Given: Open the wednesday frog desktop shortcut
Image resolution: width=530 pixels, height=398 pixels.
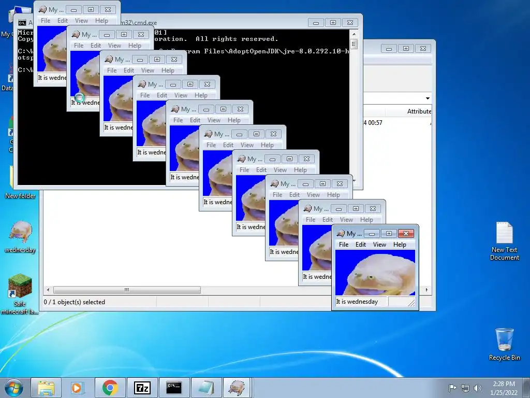Looking at the screenshot, I should 20,237.
